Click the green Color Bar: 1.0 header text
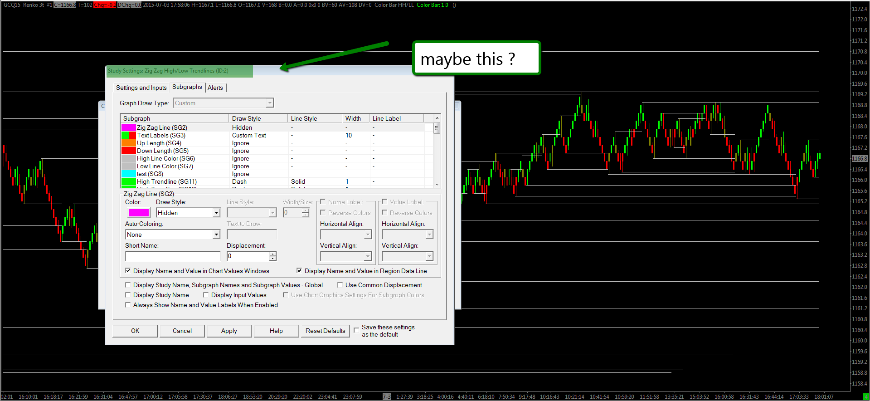The height and width of the screenshot is (401, 870). click(433, 5)
